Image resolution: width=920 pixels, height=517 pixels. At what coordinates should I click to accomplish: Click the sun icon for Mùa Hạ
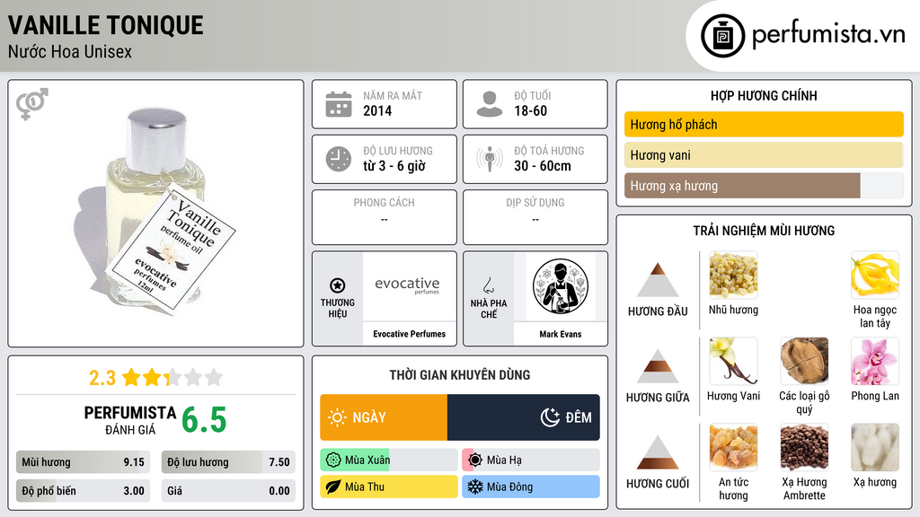tap(475, 460)
